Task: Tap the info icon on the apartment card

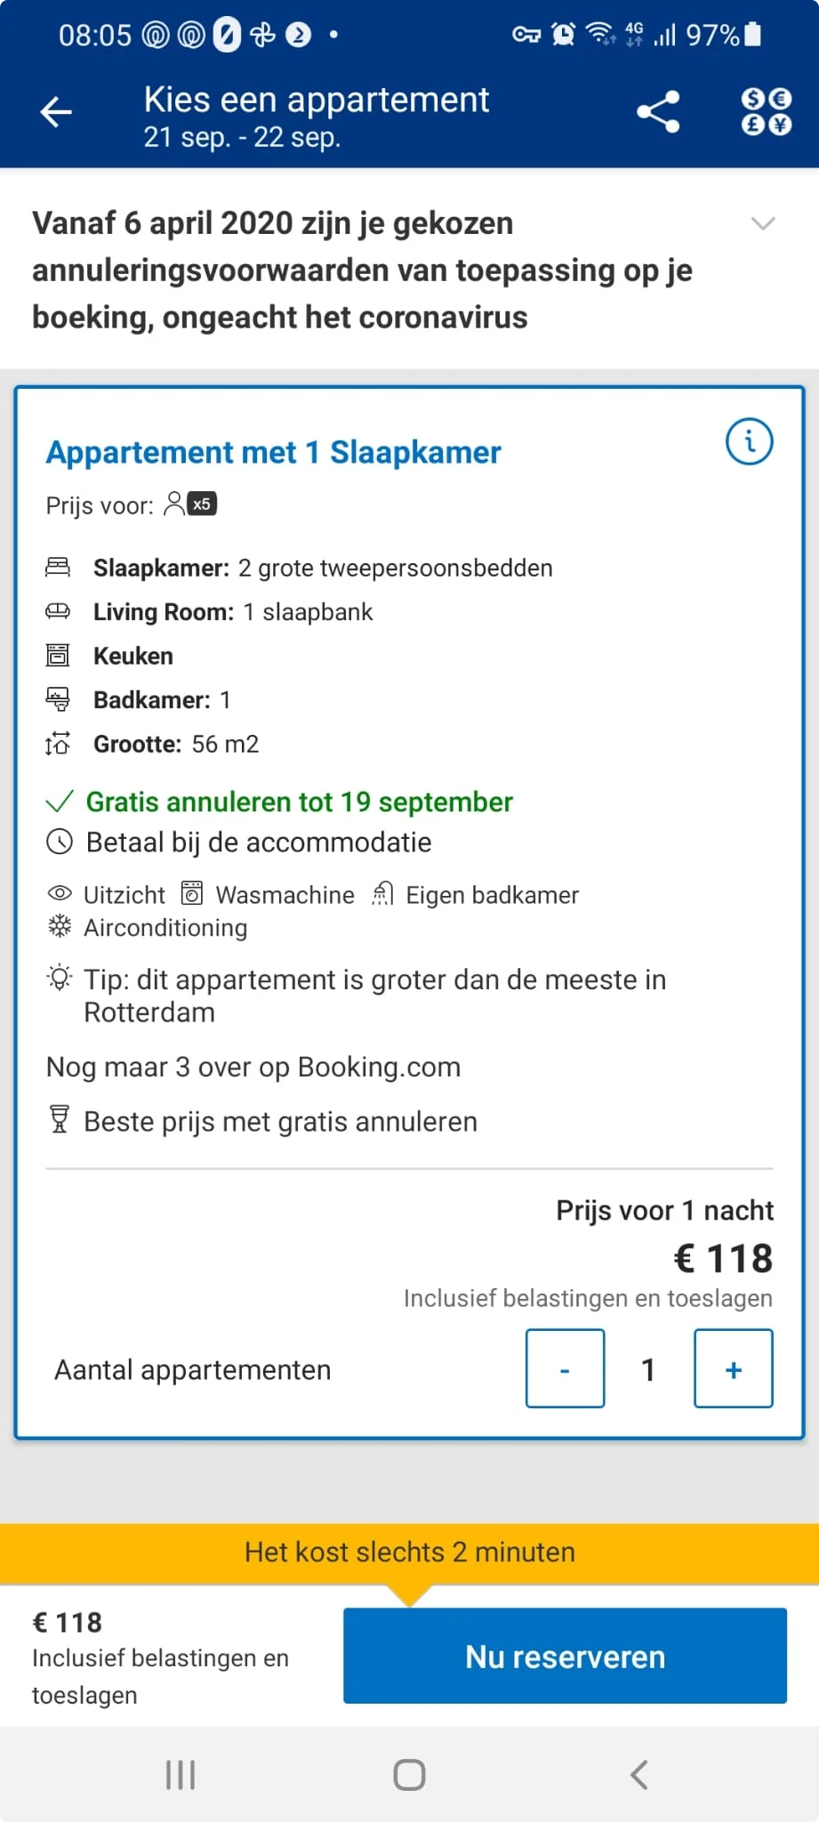Action: point(749,441)
